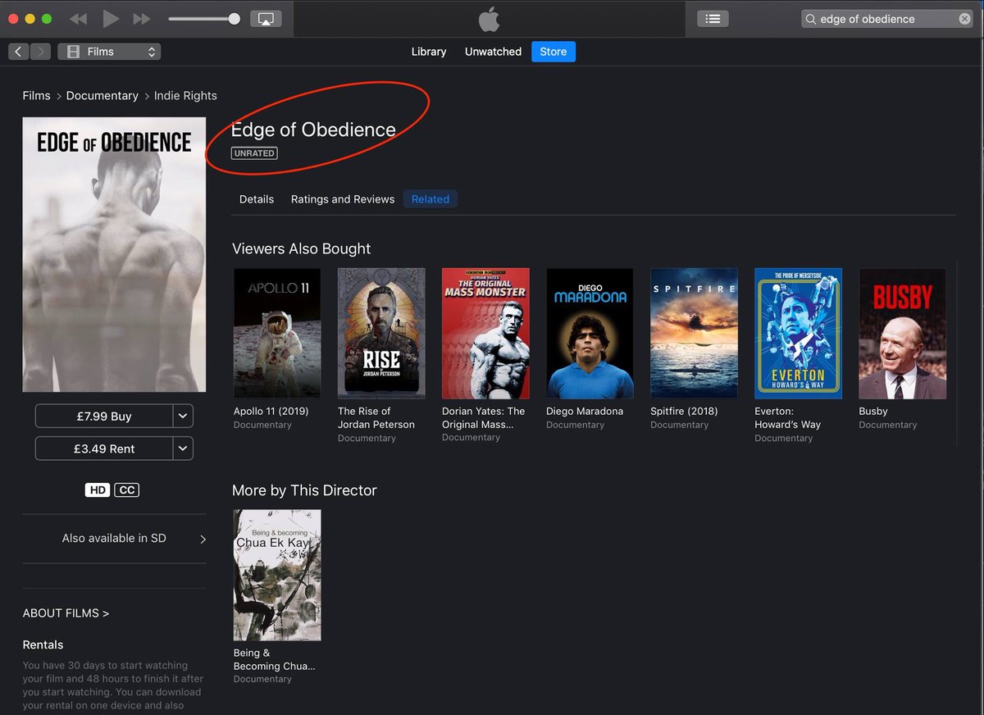Click the 'Apollo 11 (2019)' title text
The image size is (984, 715).
point(271,412)
